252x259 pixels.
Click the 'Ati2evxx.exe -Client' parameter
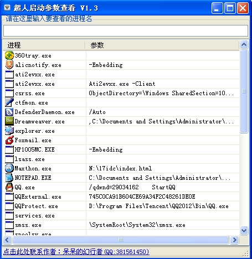(x=122, y=84)
